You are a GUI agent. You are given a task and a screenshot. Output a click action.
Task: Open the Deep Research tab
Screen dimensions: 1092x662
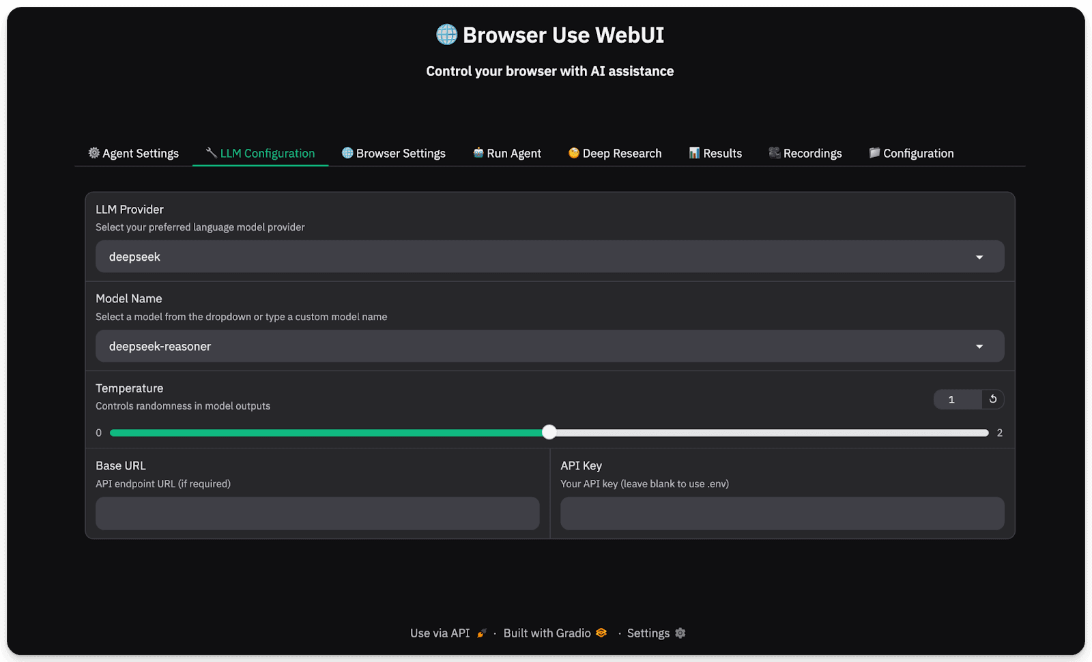tap(614, 153)
